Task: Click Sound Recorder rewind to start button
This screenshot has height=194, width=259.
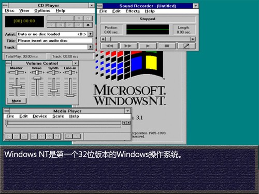Action: pos(109,46)
